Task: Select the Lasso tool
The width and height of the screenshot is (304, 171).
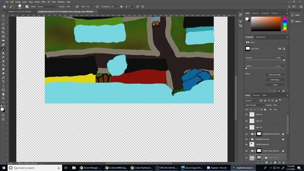Action: click(x=3, y=24)
